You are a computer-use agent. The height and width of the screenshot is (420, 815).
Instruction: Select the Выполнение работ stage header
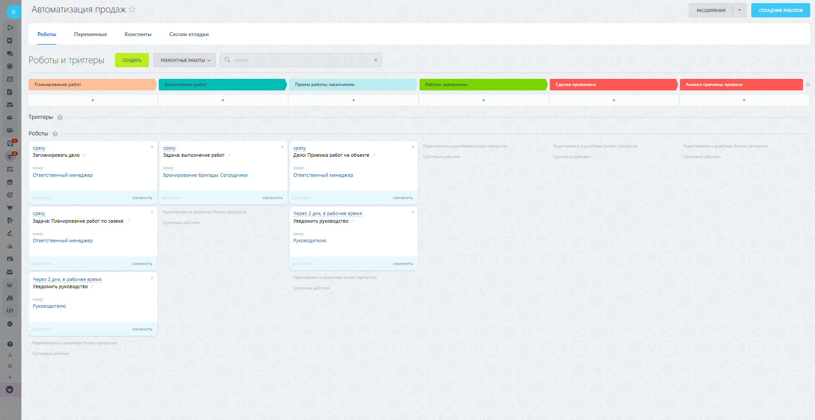point(222,85)
